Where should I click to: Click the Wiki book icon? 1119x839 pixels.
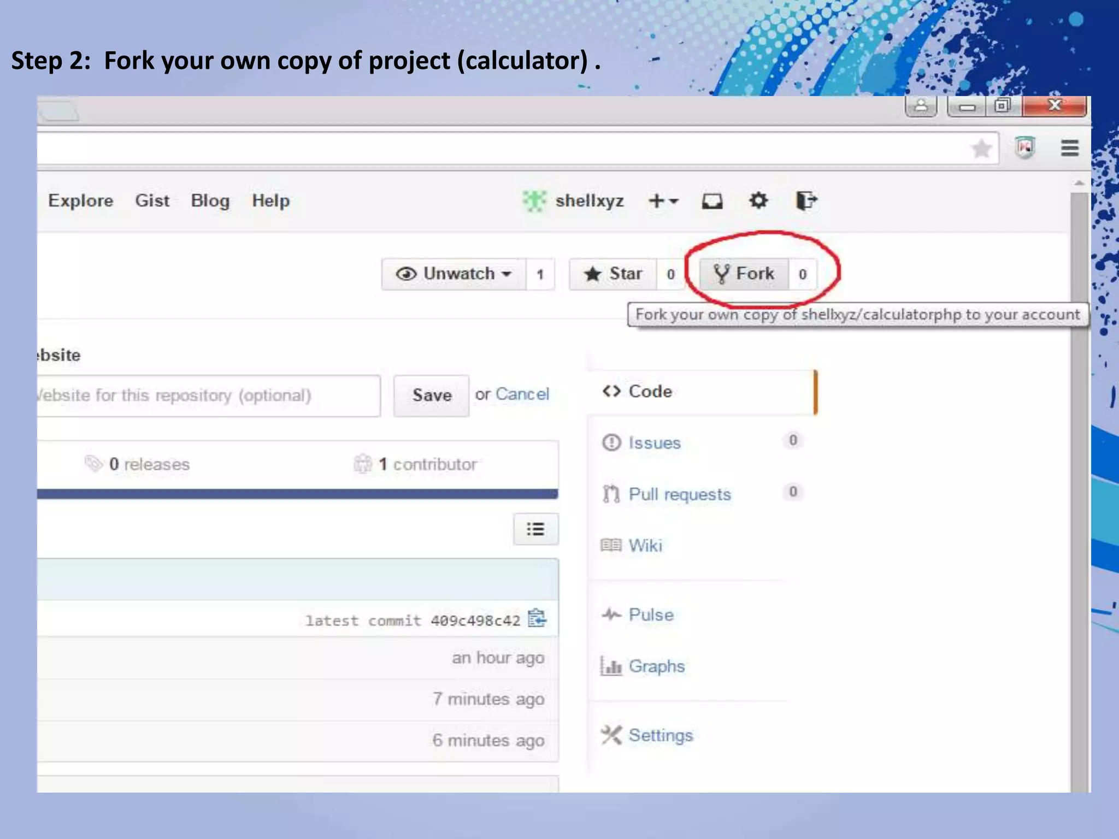pos(611,545)
